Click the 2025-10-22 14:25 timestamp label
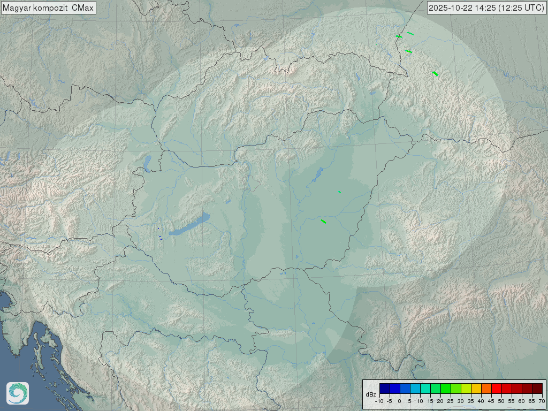This screenshot has height=411, width=548. 486,7
